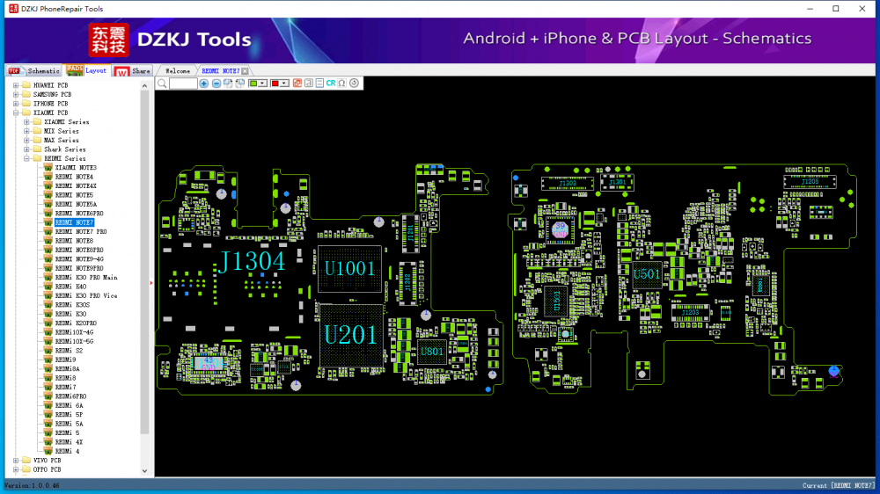The width and height of the screenshot is (880, 494).
Task: Select REDMi 6A layout file
Action: coord(69,405)
